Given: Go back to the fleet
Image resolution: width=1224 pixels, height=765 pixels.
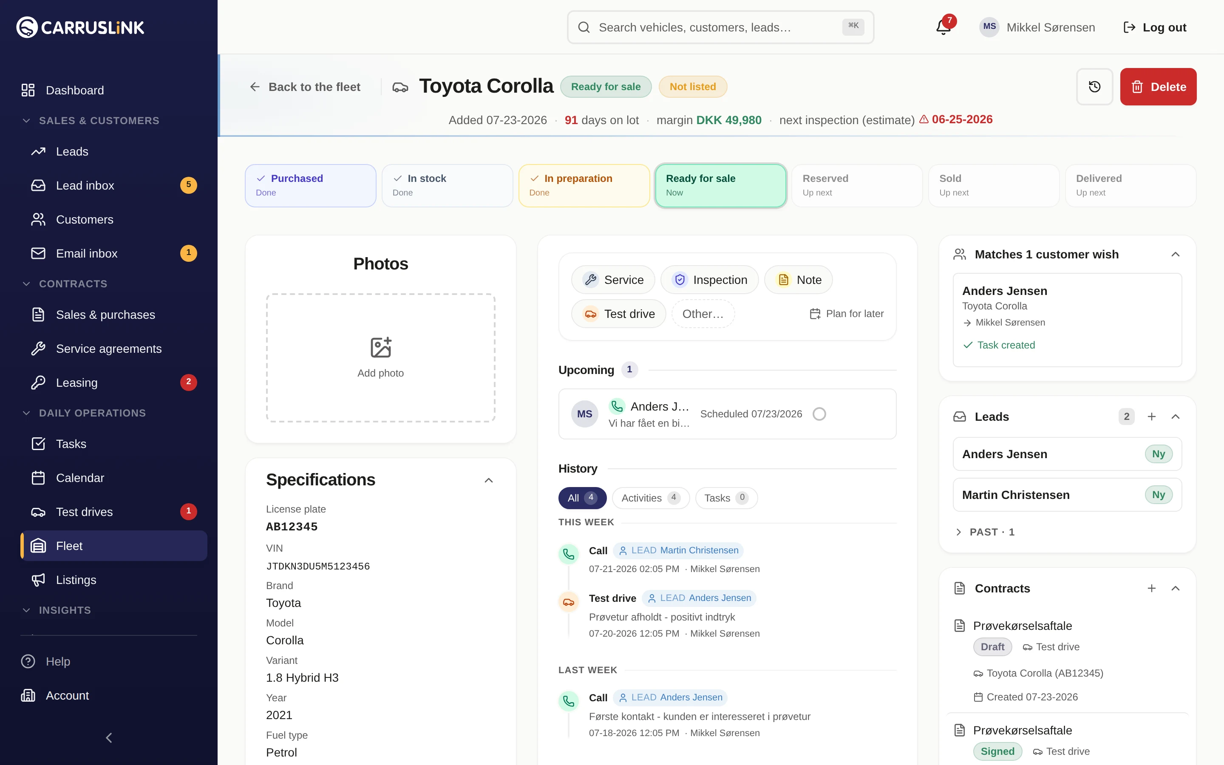Looking at the screenshot, I should point(305,87).
